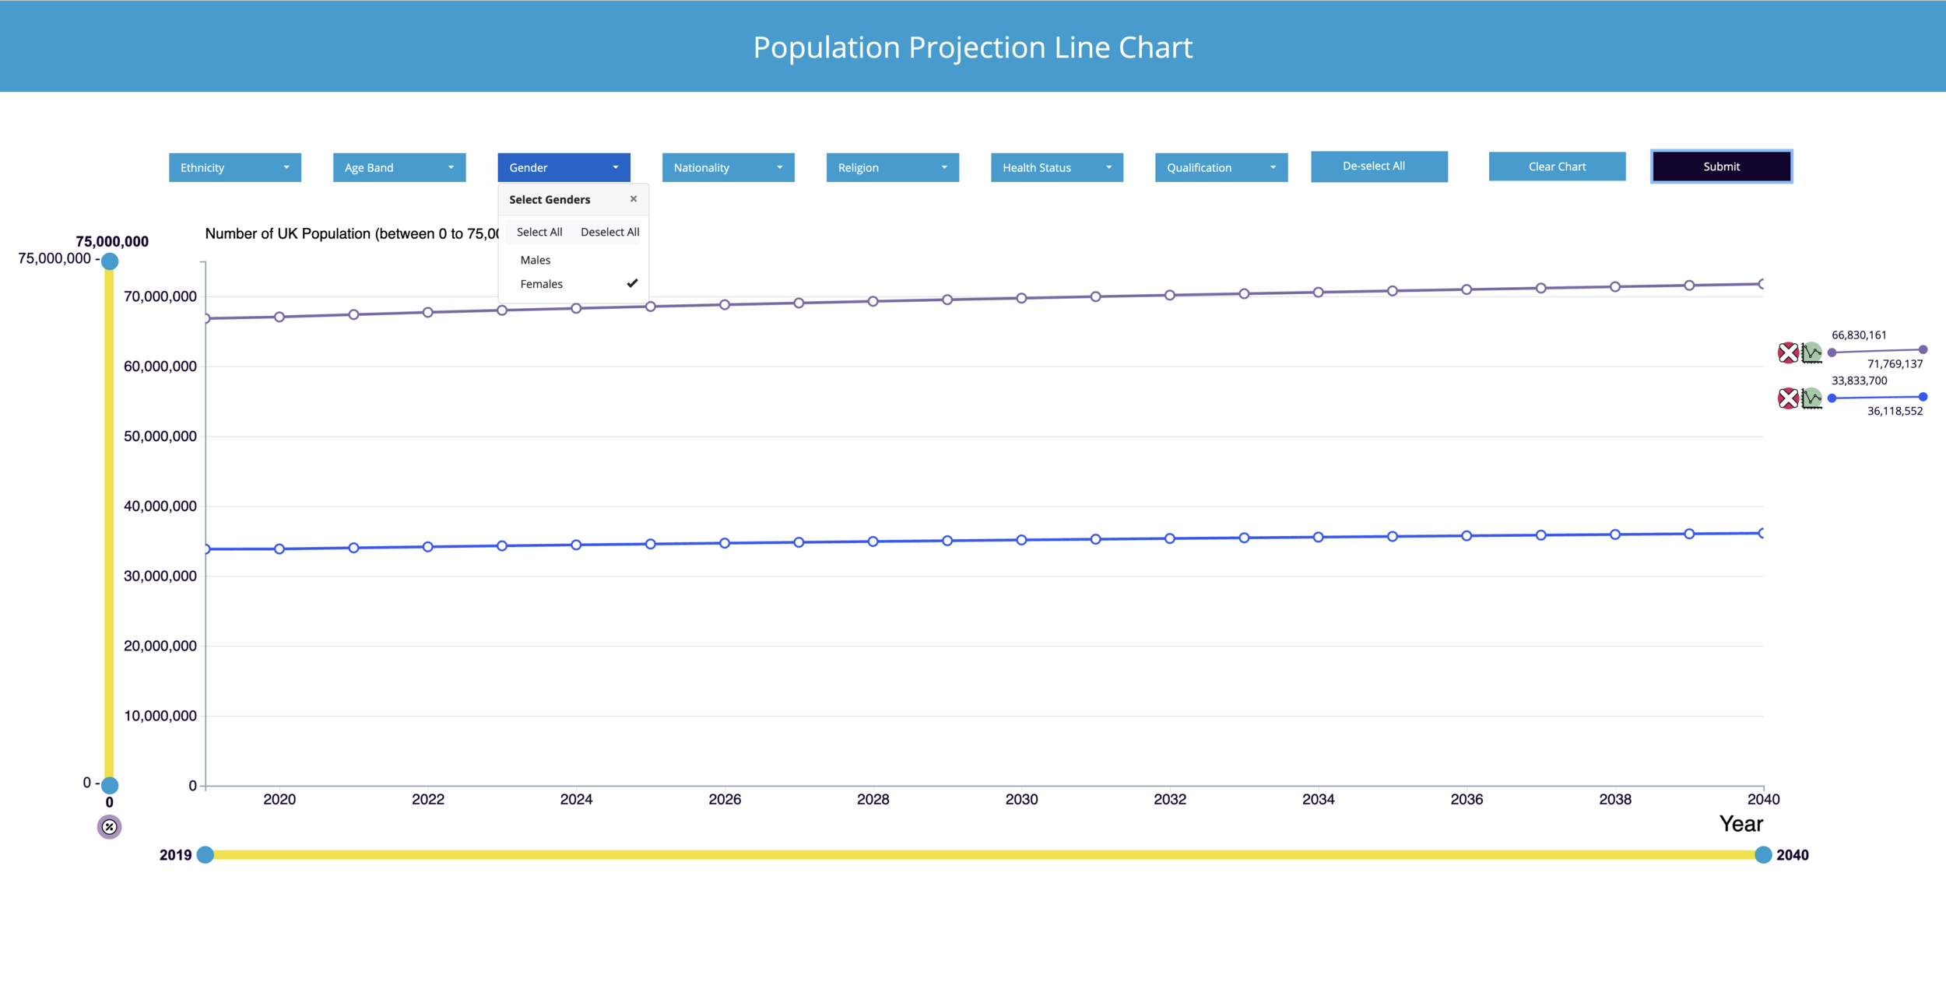Click the legend value 36,118,552
Image resolution: width=1946 pixels, height=1006 pixels.
point(1895,412)
